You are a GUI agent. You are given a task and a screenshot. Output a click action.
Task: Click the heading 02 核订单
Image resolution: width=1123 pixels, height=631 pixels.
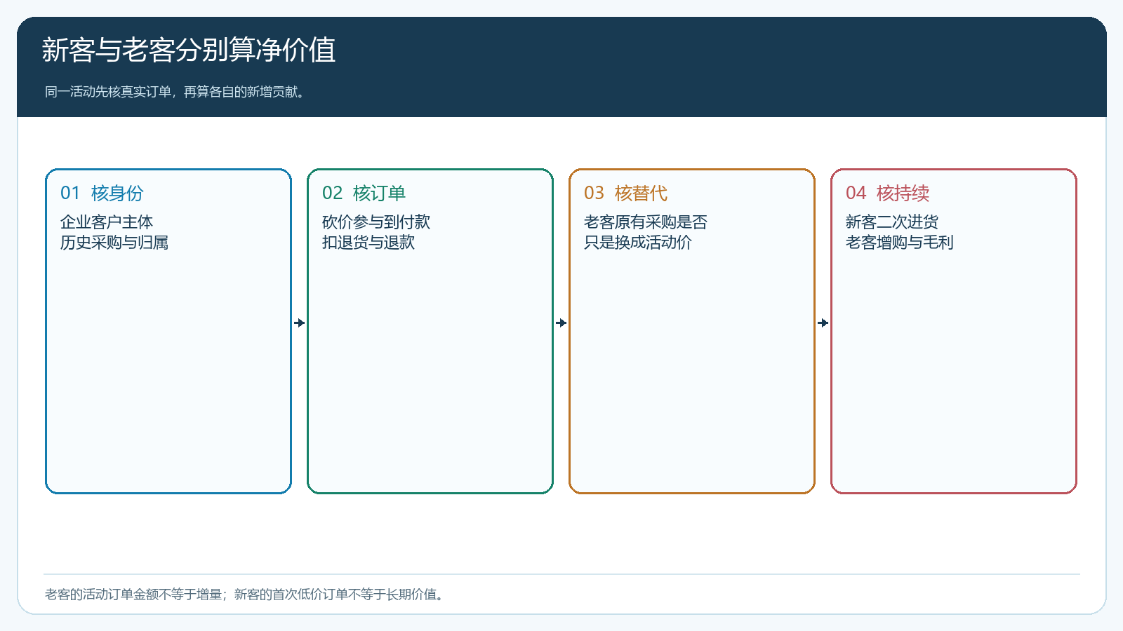pos(364,193)
